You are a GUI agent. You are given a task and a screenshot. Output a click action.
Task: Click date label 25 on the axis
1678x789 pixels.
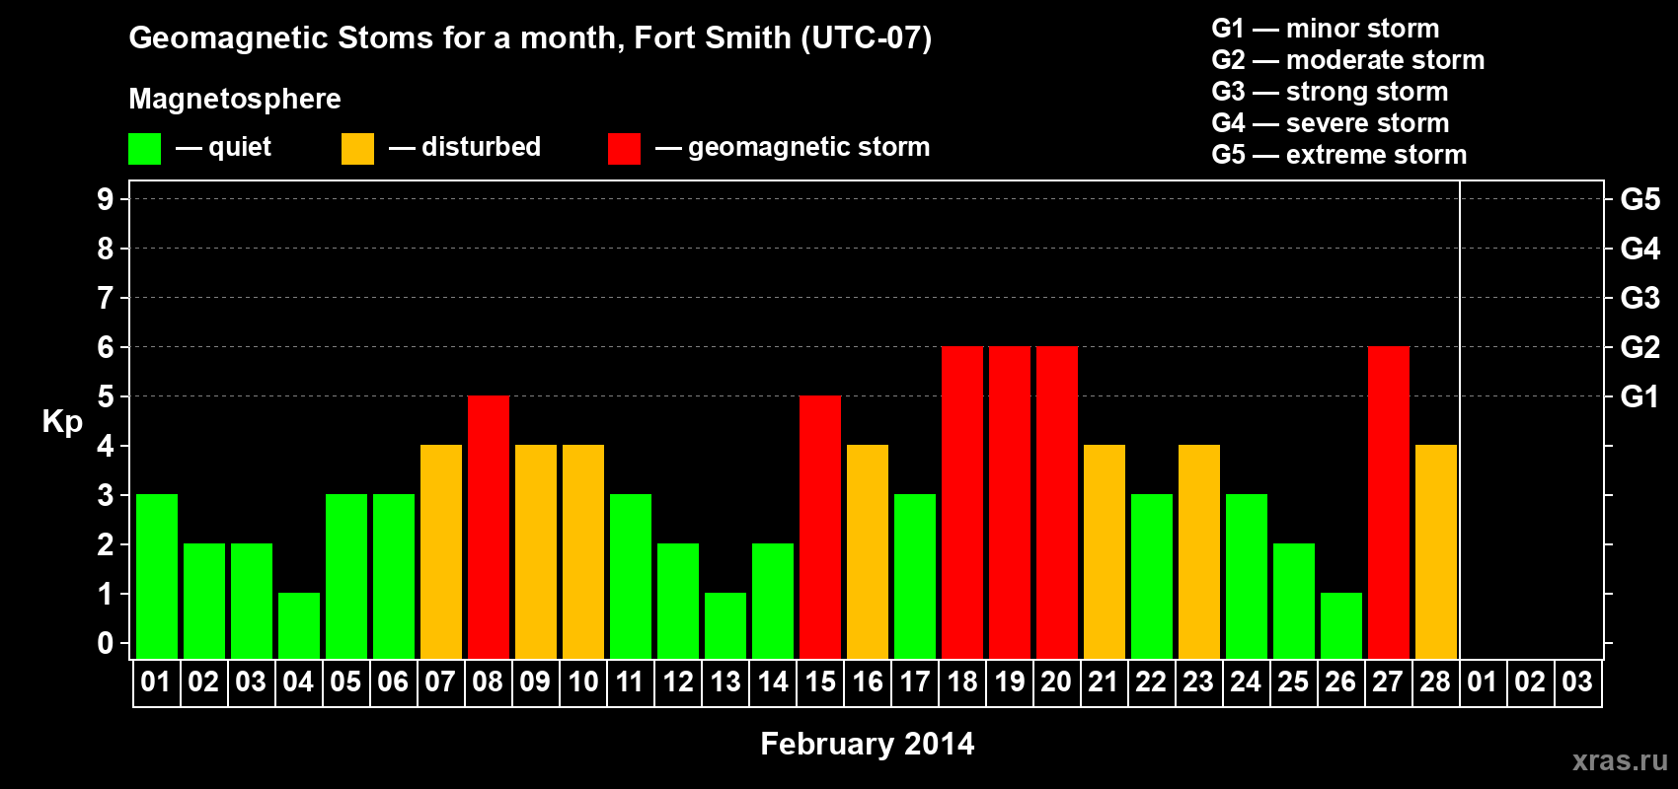(1293, 682)
